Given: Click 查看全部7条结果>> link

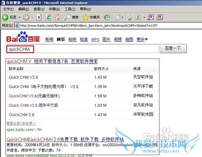Looking at the screenshot, I should (x=21, y=123).
